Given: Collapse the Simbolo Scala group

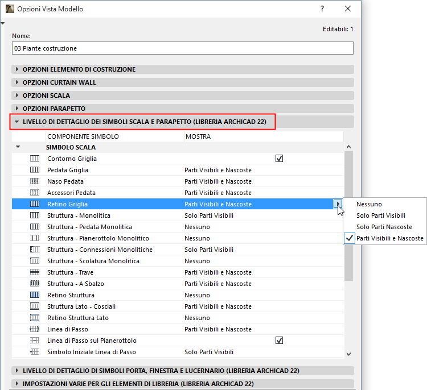Looking at the screenshot, I should tap(18, 147).
